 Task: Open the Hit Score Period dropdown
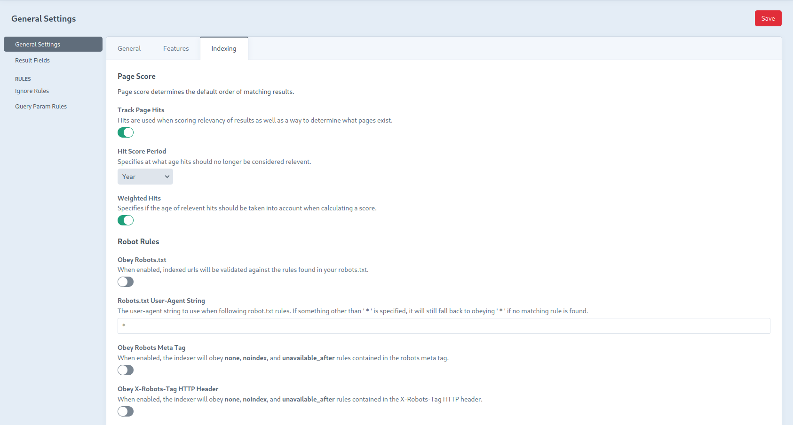click(145, 177)
